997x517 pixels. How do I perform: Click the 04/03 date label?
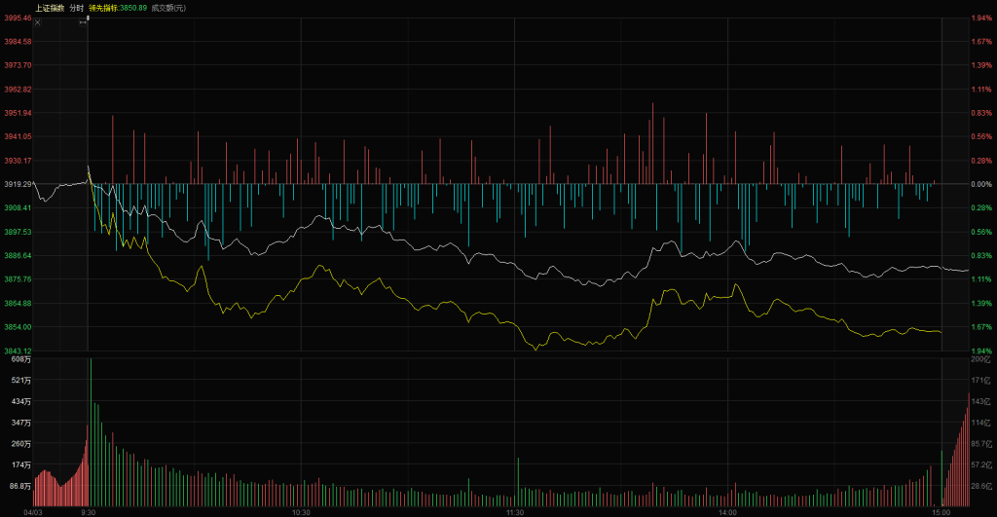click(x=33, y=510)
